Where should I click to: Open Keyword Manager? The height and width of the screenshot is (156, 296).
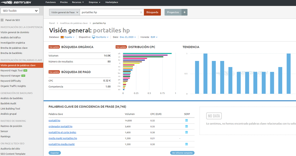pyautogui.click(x=10, y=75)
